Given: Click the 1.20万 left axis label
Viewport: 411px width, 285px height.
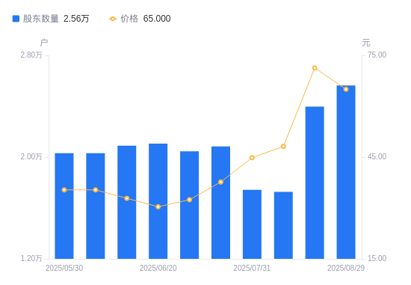Looking at the screenshot, I should pos(31,259).
